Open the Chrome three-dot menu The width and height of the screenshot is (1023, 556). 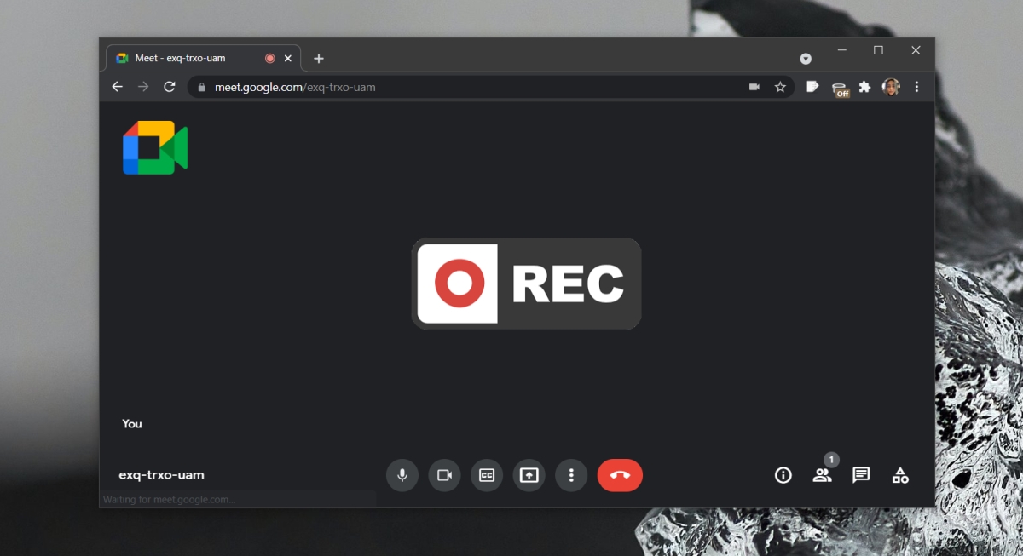point(916,87)
